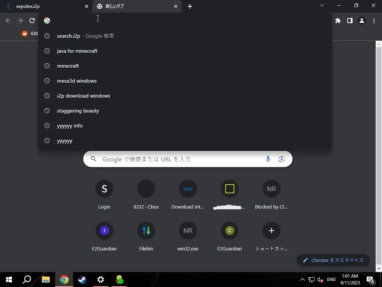Screen dimensions: 382x287
Task: Open the new tab plus button
Action: click(x=190, y=7)
